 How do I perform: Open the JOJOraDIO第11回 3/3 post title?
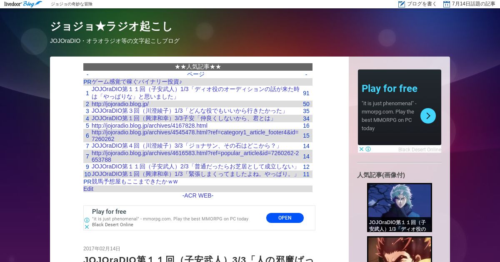coord(198,259)
